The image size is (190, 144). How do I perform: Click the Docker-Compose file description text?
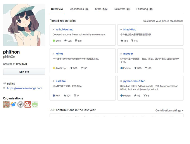[x=79, y=35]
